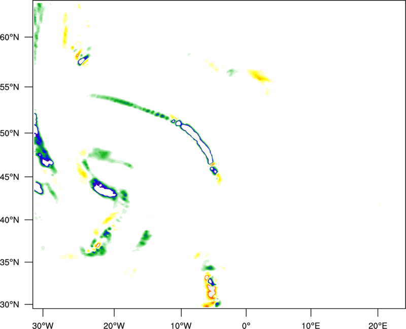Click the 40°N latitude label
This screenshot has width=406, height=329.
10,220
